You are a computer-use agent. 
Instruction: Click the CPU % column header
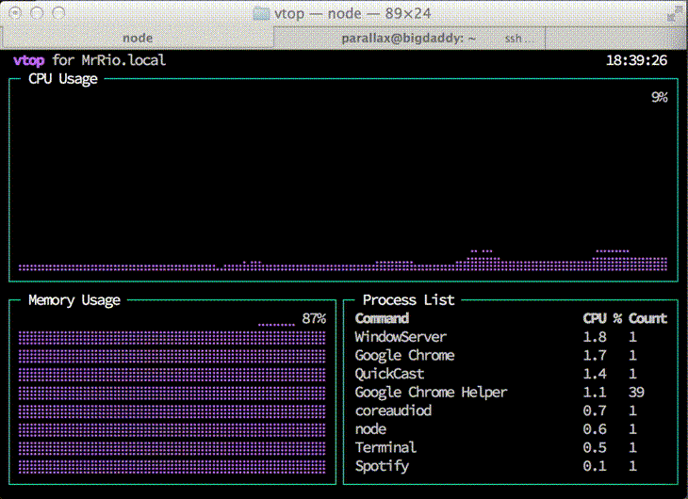coord(602,318)
